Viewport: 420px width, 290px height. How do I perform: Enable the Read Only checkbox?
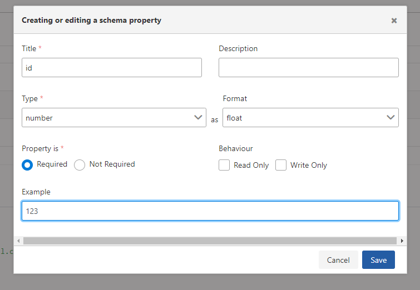tap(224, 165)
